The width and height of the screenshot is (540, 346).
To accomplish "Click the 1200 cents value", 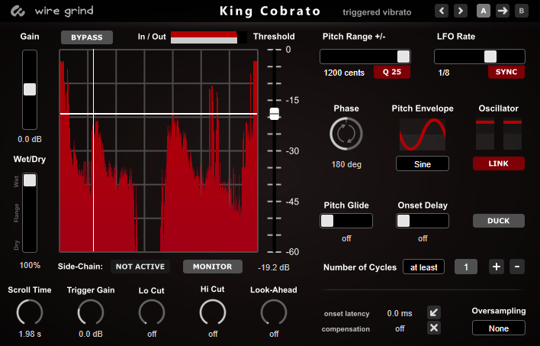I will coord(344,73).
